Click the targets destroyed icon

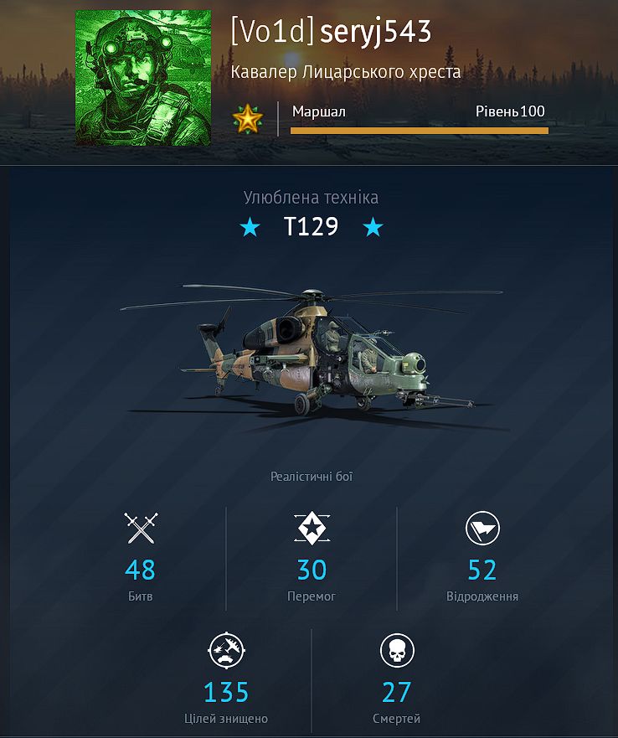[226, 650]
